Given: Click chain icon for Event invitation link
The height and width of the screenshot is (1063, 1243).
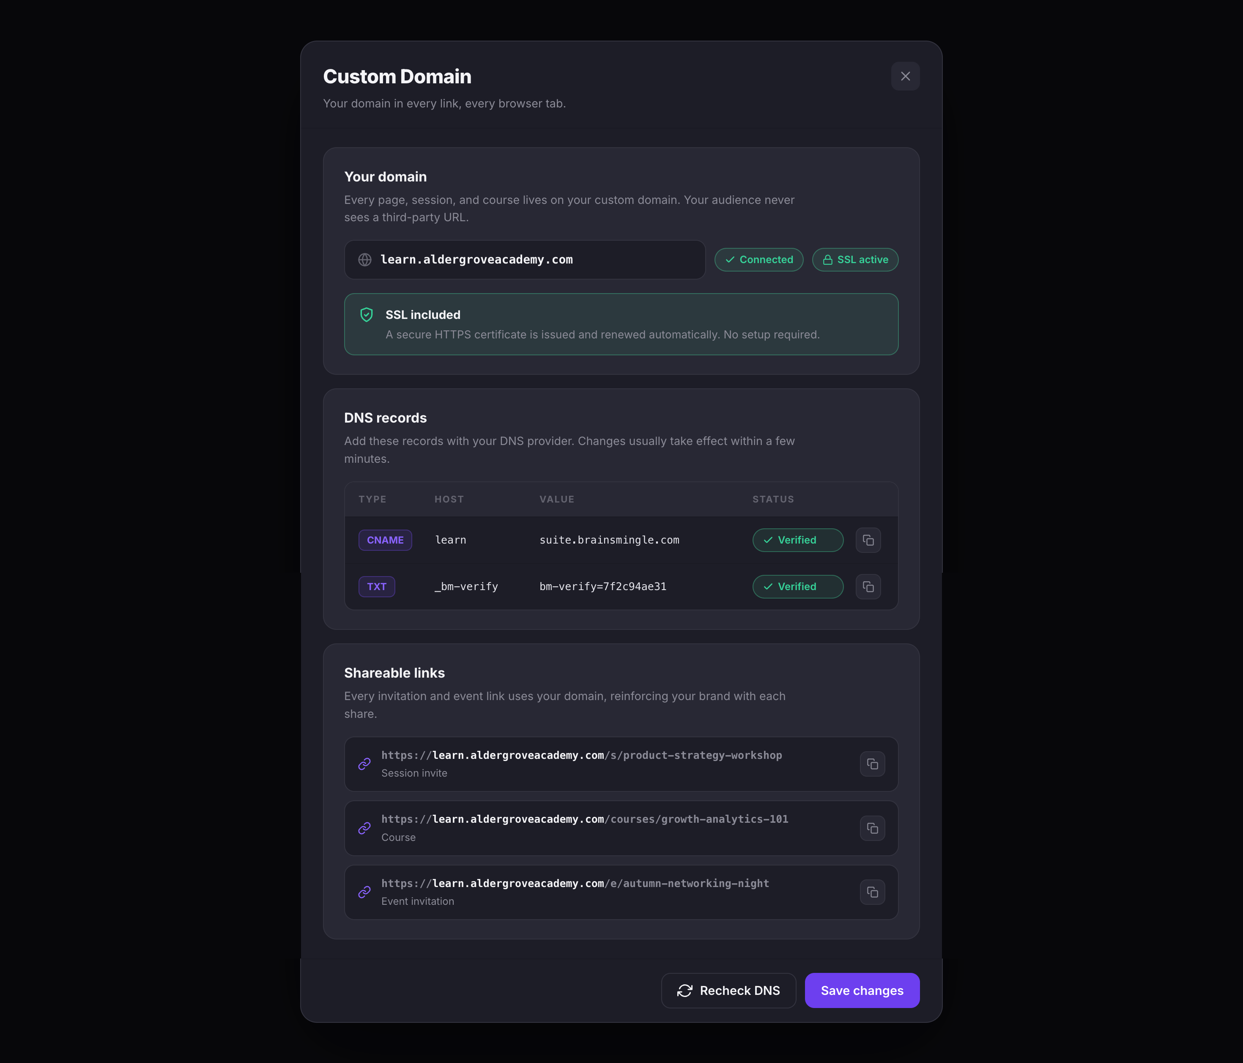Looking at the screenshot, I should [364, 892].
